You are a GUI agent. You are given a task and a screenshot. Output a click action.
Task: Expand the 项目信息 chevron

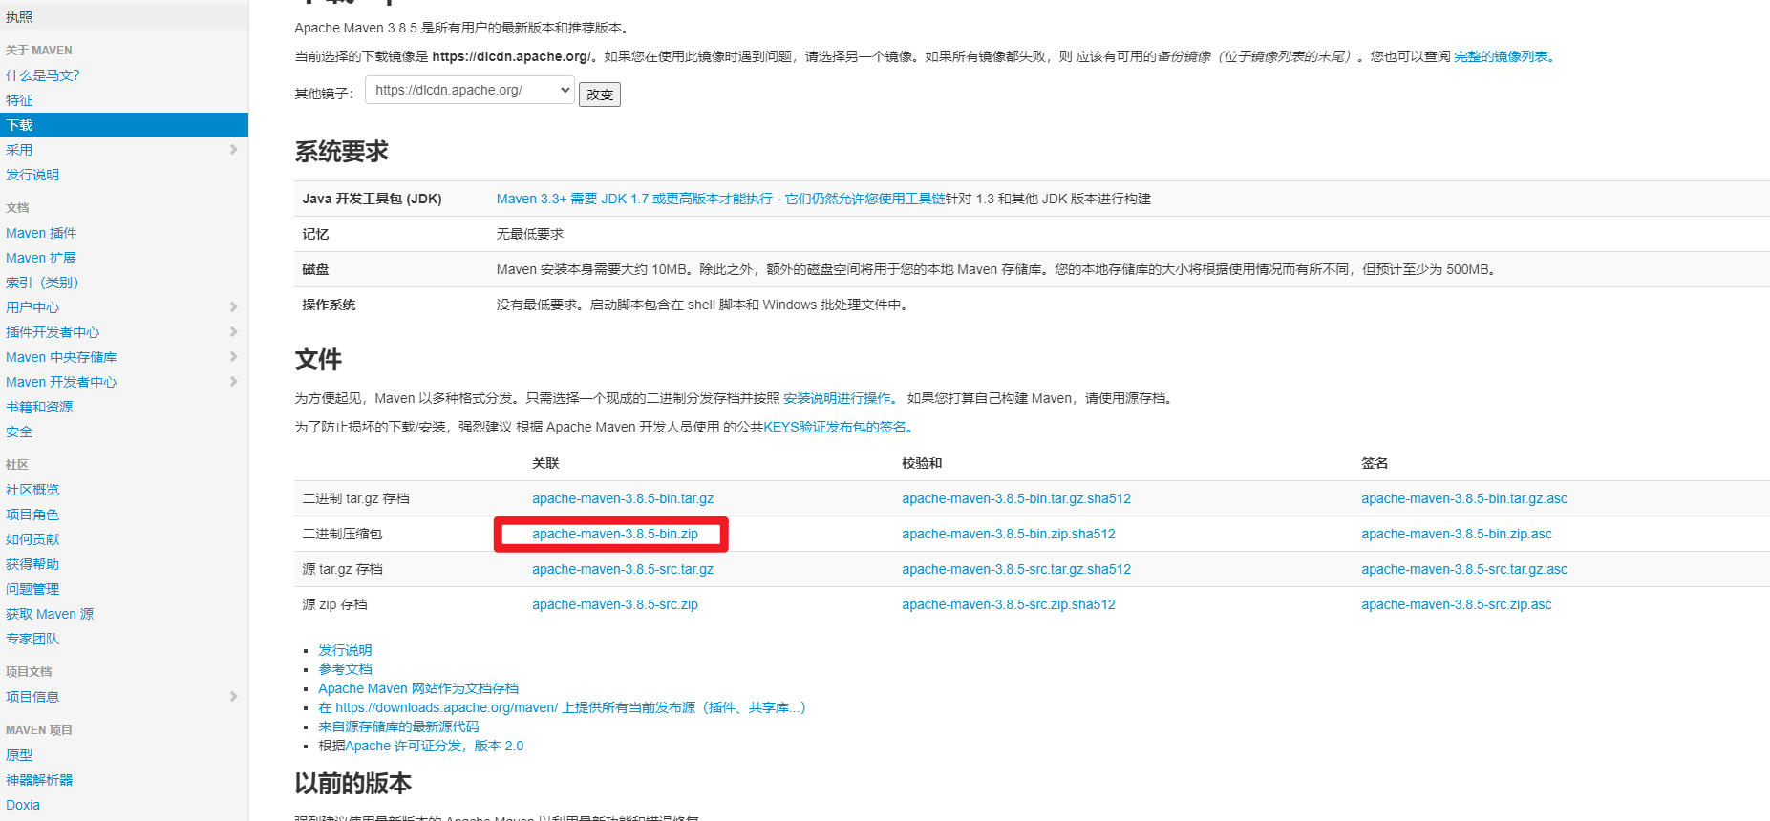click(x=233, y=697)
